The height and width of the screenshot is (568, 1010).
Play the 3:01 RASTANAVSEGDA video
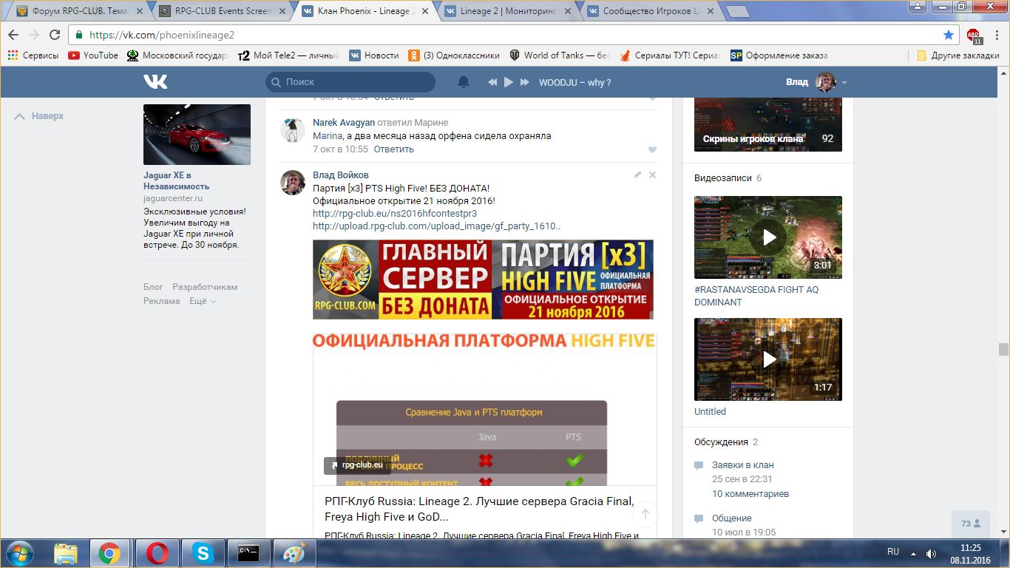click(768, 237)
